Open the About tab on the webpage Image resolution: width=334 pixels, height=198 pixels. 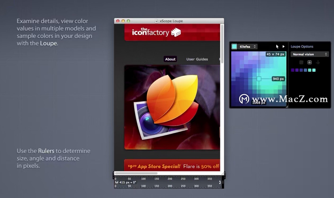(x=170, y=59)
